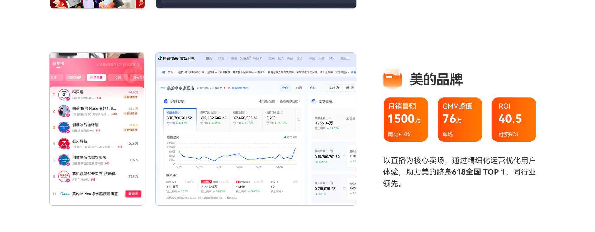Expand the 图文 carrier breakdown

pos(274,182)
